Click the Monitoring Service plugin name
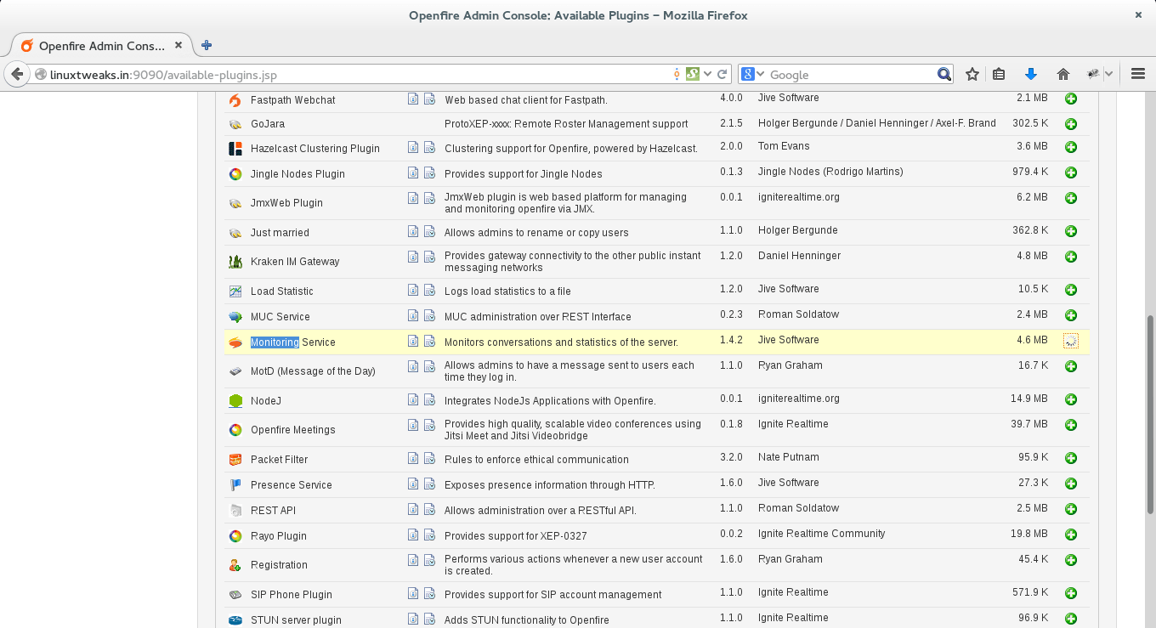Screen dimensions: 1156x628 (x=293, y=342)
